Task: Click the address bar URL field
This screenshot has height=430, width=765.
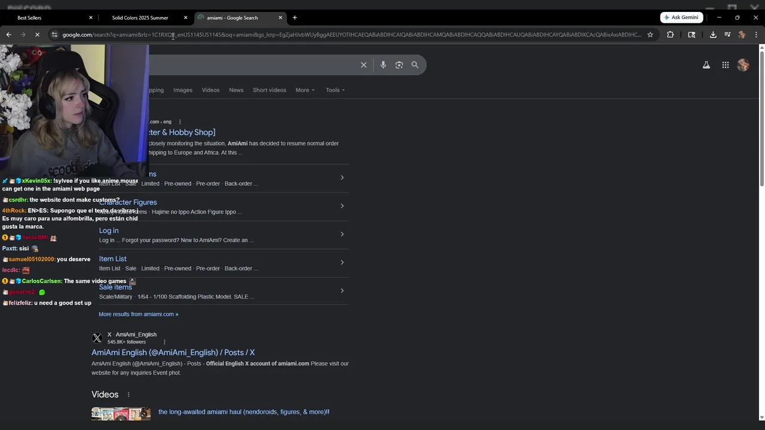Action: click(x=351, y=35)
